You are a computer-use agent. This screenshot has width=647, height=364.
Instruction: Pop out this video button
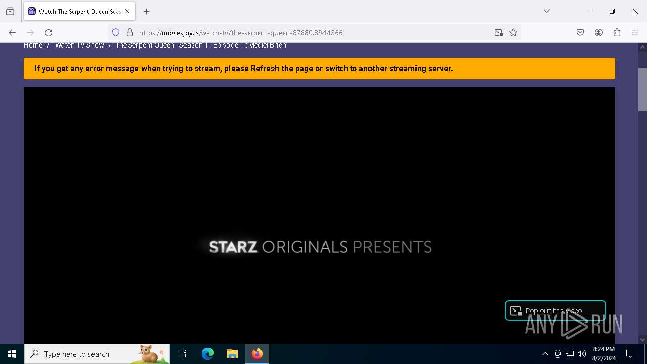[555, 310]
